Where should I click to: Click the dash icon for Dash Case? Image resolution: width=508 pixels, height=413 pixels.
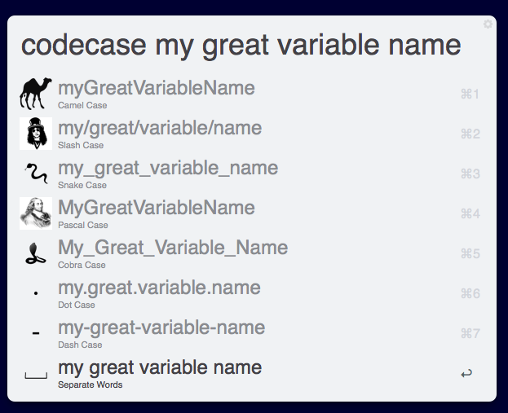click(x=36, y=333)
